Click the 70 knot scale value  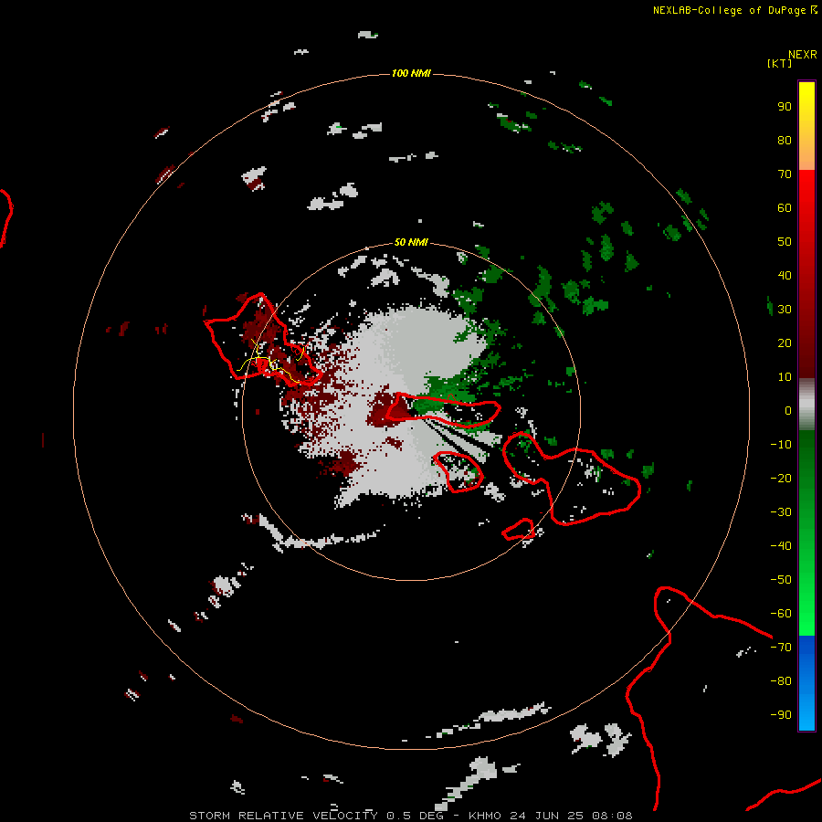pos(785,174)
